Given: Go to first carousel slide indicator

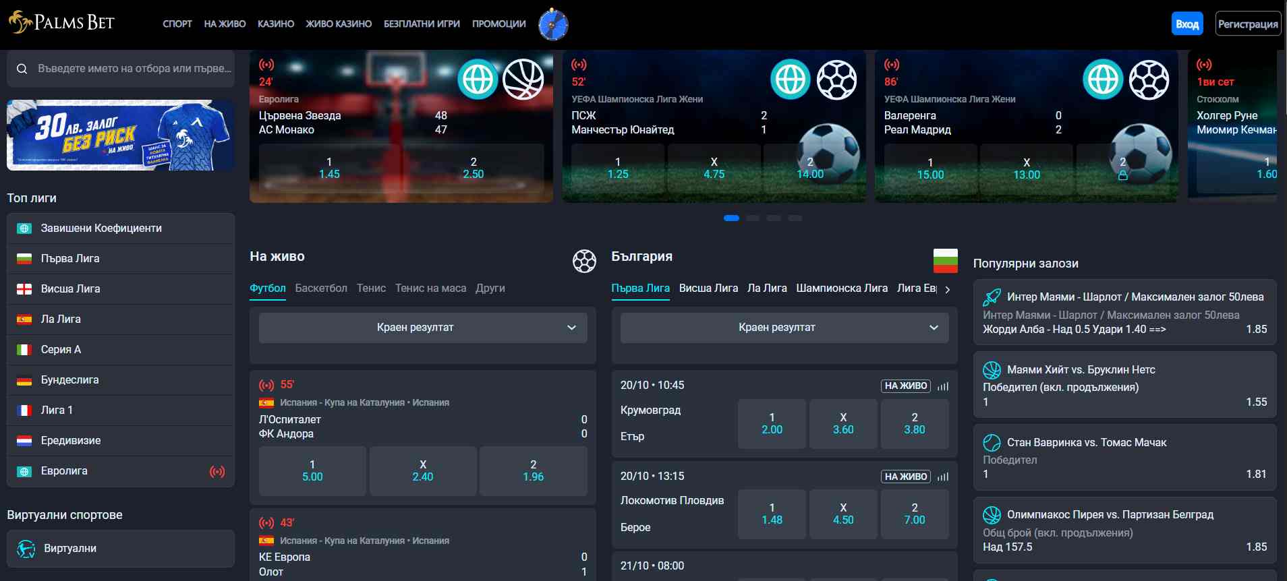Looking at the screenshot, I should coord(731,218).
